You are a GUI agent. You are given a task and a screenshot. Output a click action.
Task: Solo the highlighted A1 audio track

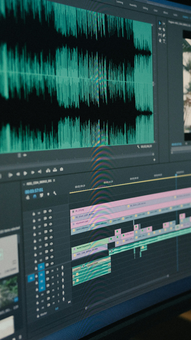click(58, 269)
